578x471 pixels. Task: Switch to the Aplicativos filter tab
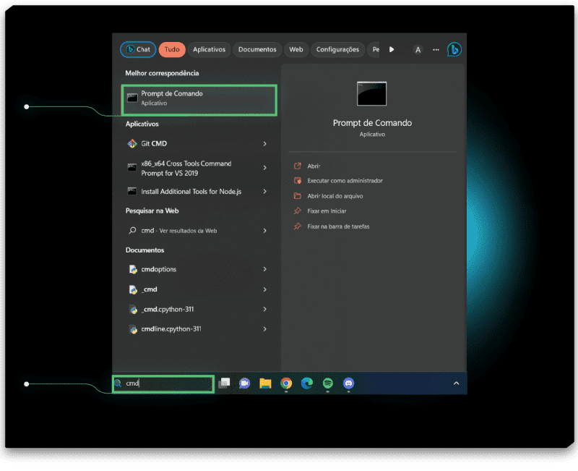(x=209, y=49)
